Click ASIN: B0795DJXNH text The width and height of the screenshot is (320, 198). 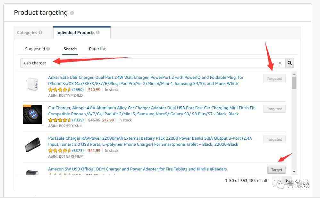pyautogui.click(x=65, y=126)
